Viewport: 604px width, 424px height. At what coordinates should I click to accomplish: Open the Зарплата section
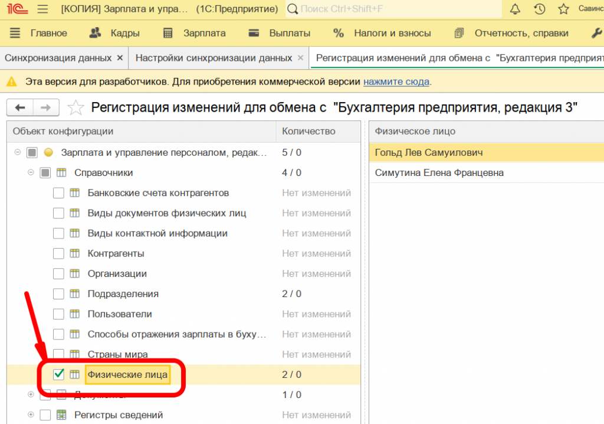pos(204,33)
